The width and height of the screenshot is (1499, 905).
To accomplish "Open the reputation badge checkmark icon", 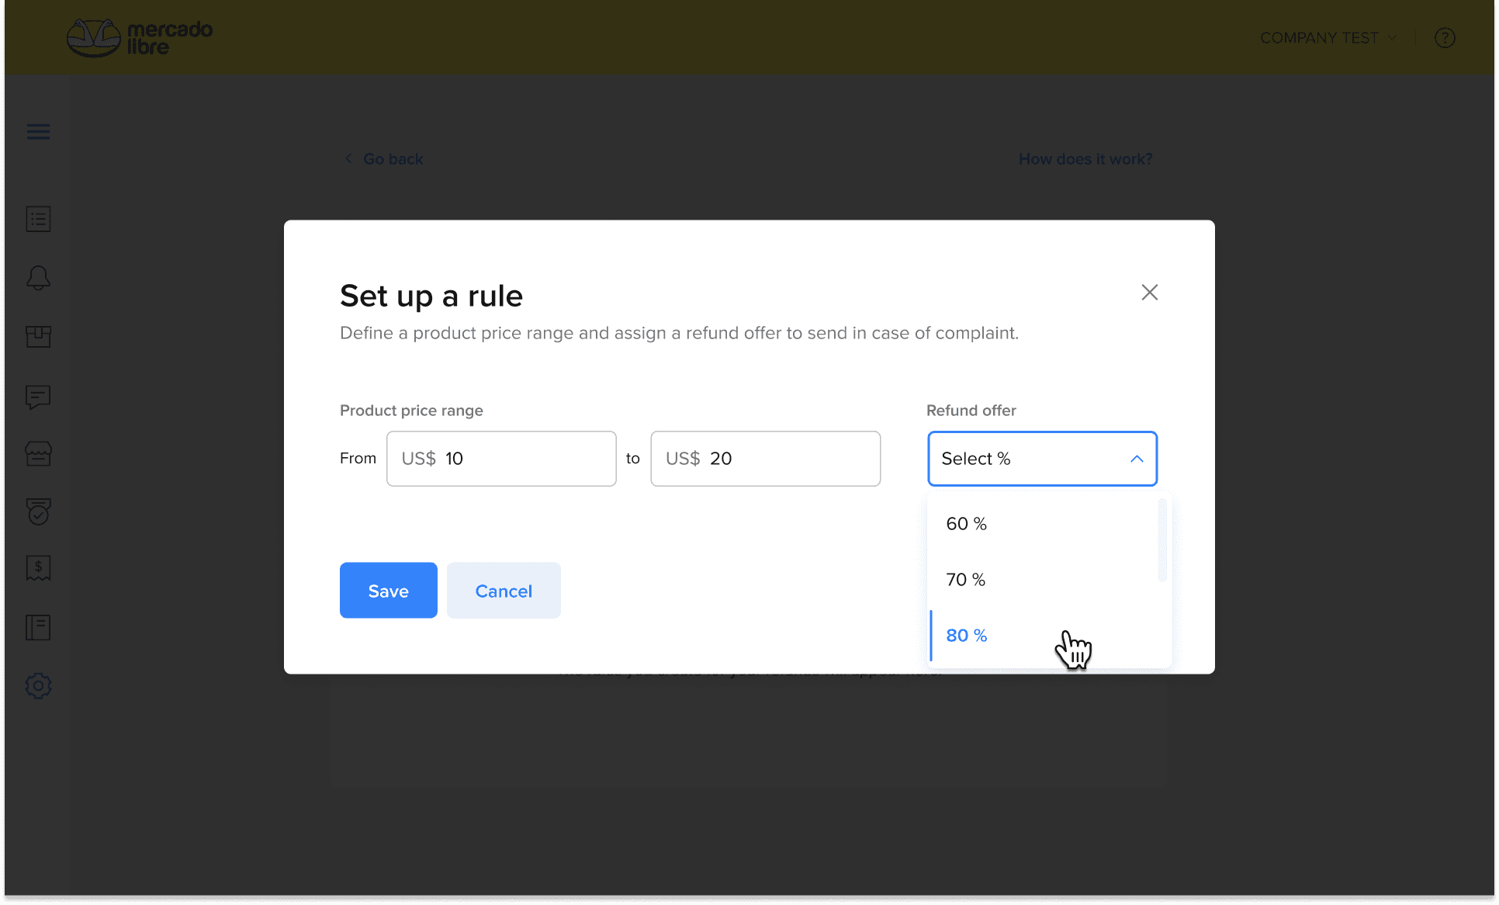I will [38, 511].
